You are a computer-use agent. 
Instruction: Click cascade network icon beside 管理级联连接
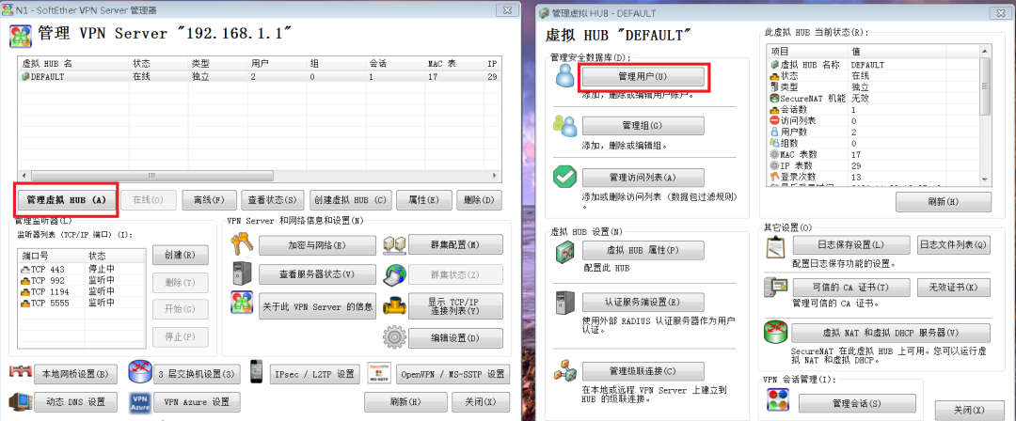[565, 372]
